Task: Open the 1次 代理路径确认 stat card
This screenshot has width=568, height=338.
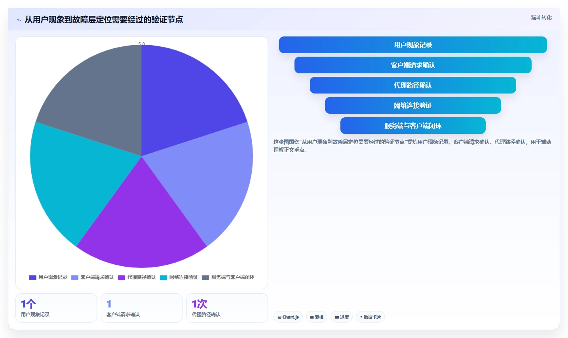Action: pos(227,308)
